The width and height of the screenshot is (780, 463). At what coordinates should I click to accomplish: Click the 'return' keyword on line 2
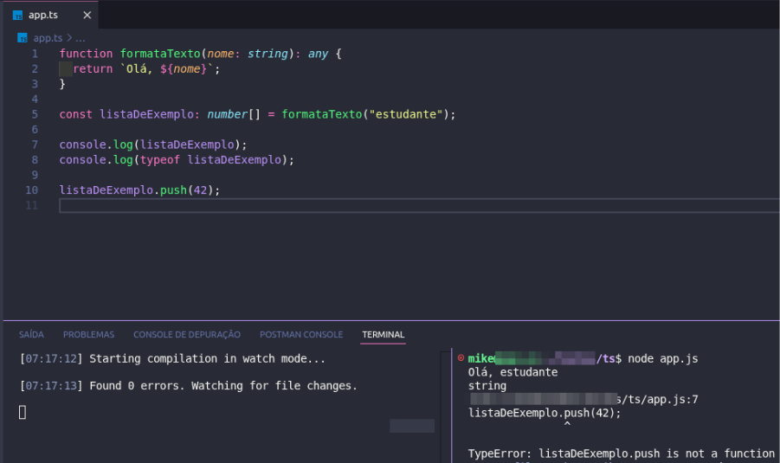click(x=93, y=68)
